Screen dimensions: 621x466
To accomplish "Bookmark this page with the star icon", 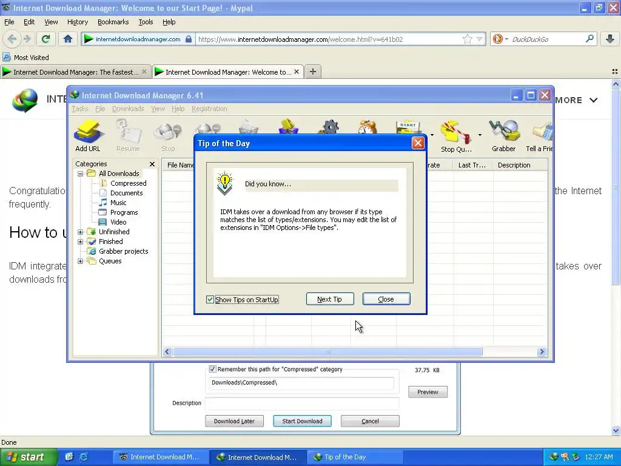I will pyautogui.click(x=468, y=39).
